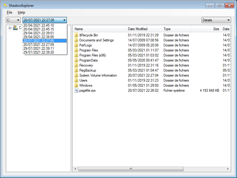Click the partially visible Date column header
The height and width of the screenshot is (178, 237).
pos(226,29)
